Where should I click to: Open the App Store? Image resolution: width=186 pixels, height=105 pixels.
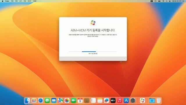[x=126, y=101]
